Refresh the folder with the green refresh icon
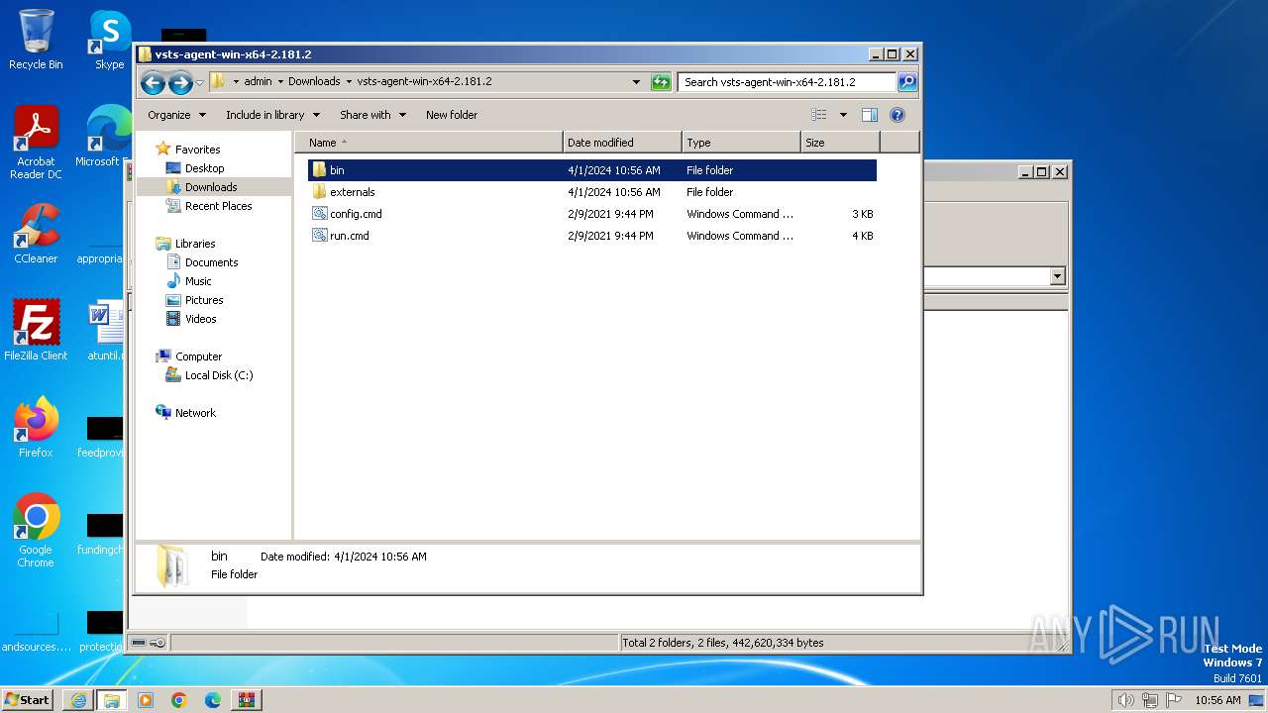 tap(661, 82)
